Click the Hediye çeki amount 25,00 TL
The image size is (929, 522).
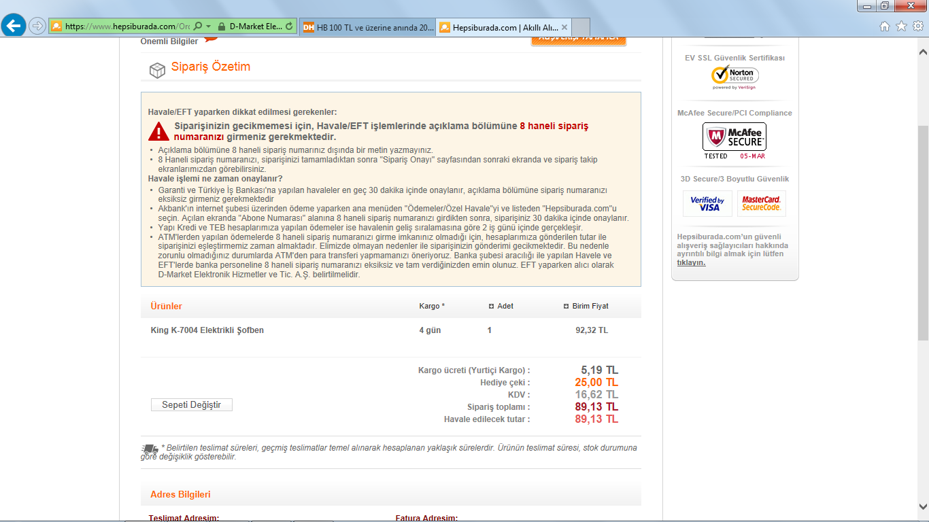point(596,383)
